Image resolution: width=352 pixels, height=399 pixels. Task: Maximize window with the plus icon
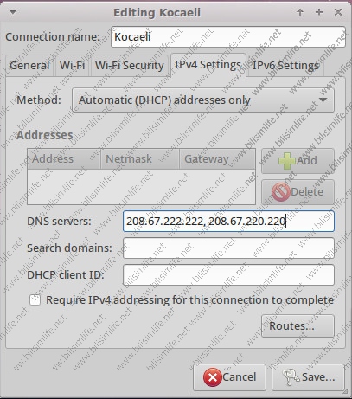click(319, 12)
